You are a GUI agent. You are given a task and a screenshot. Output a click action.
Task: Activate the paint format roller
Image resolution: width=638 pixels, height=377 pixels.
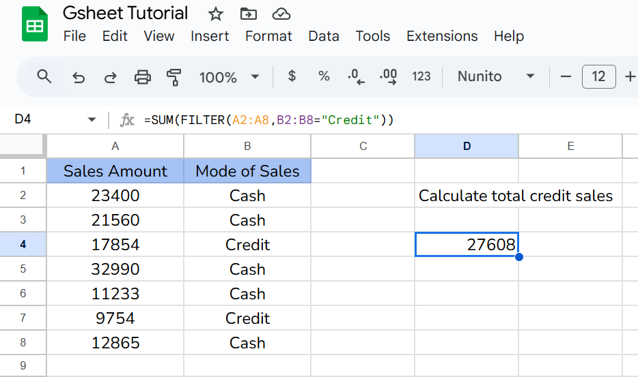click(174, 77)
